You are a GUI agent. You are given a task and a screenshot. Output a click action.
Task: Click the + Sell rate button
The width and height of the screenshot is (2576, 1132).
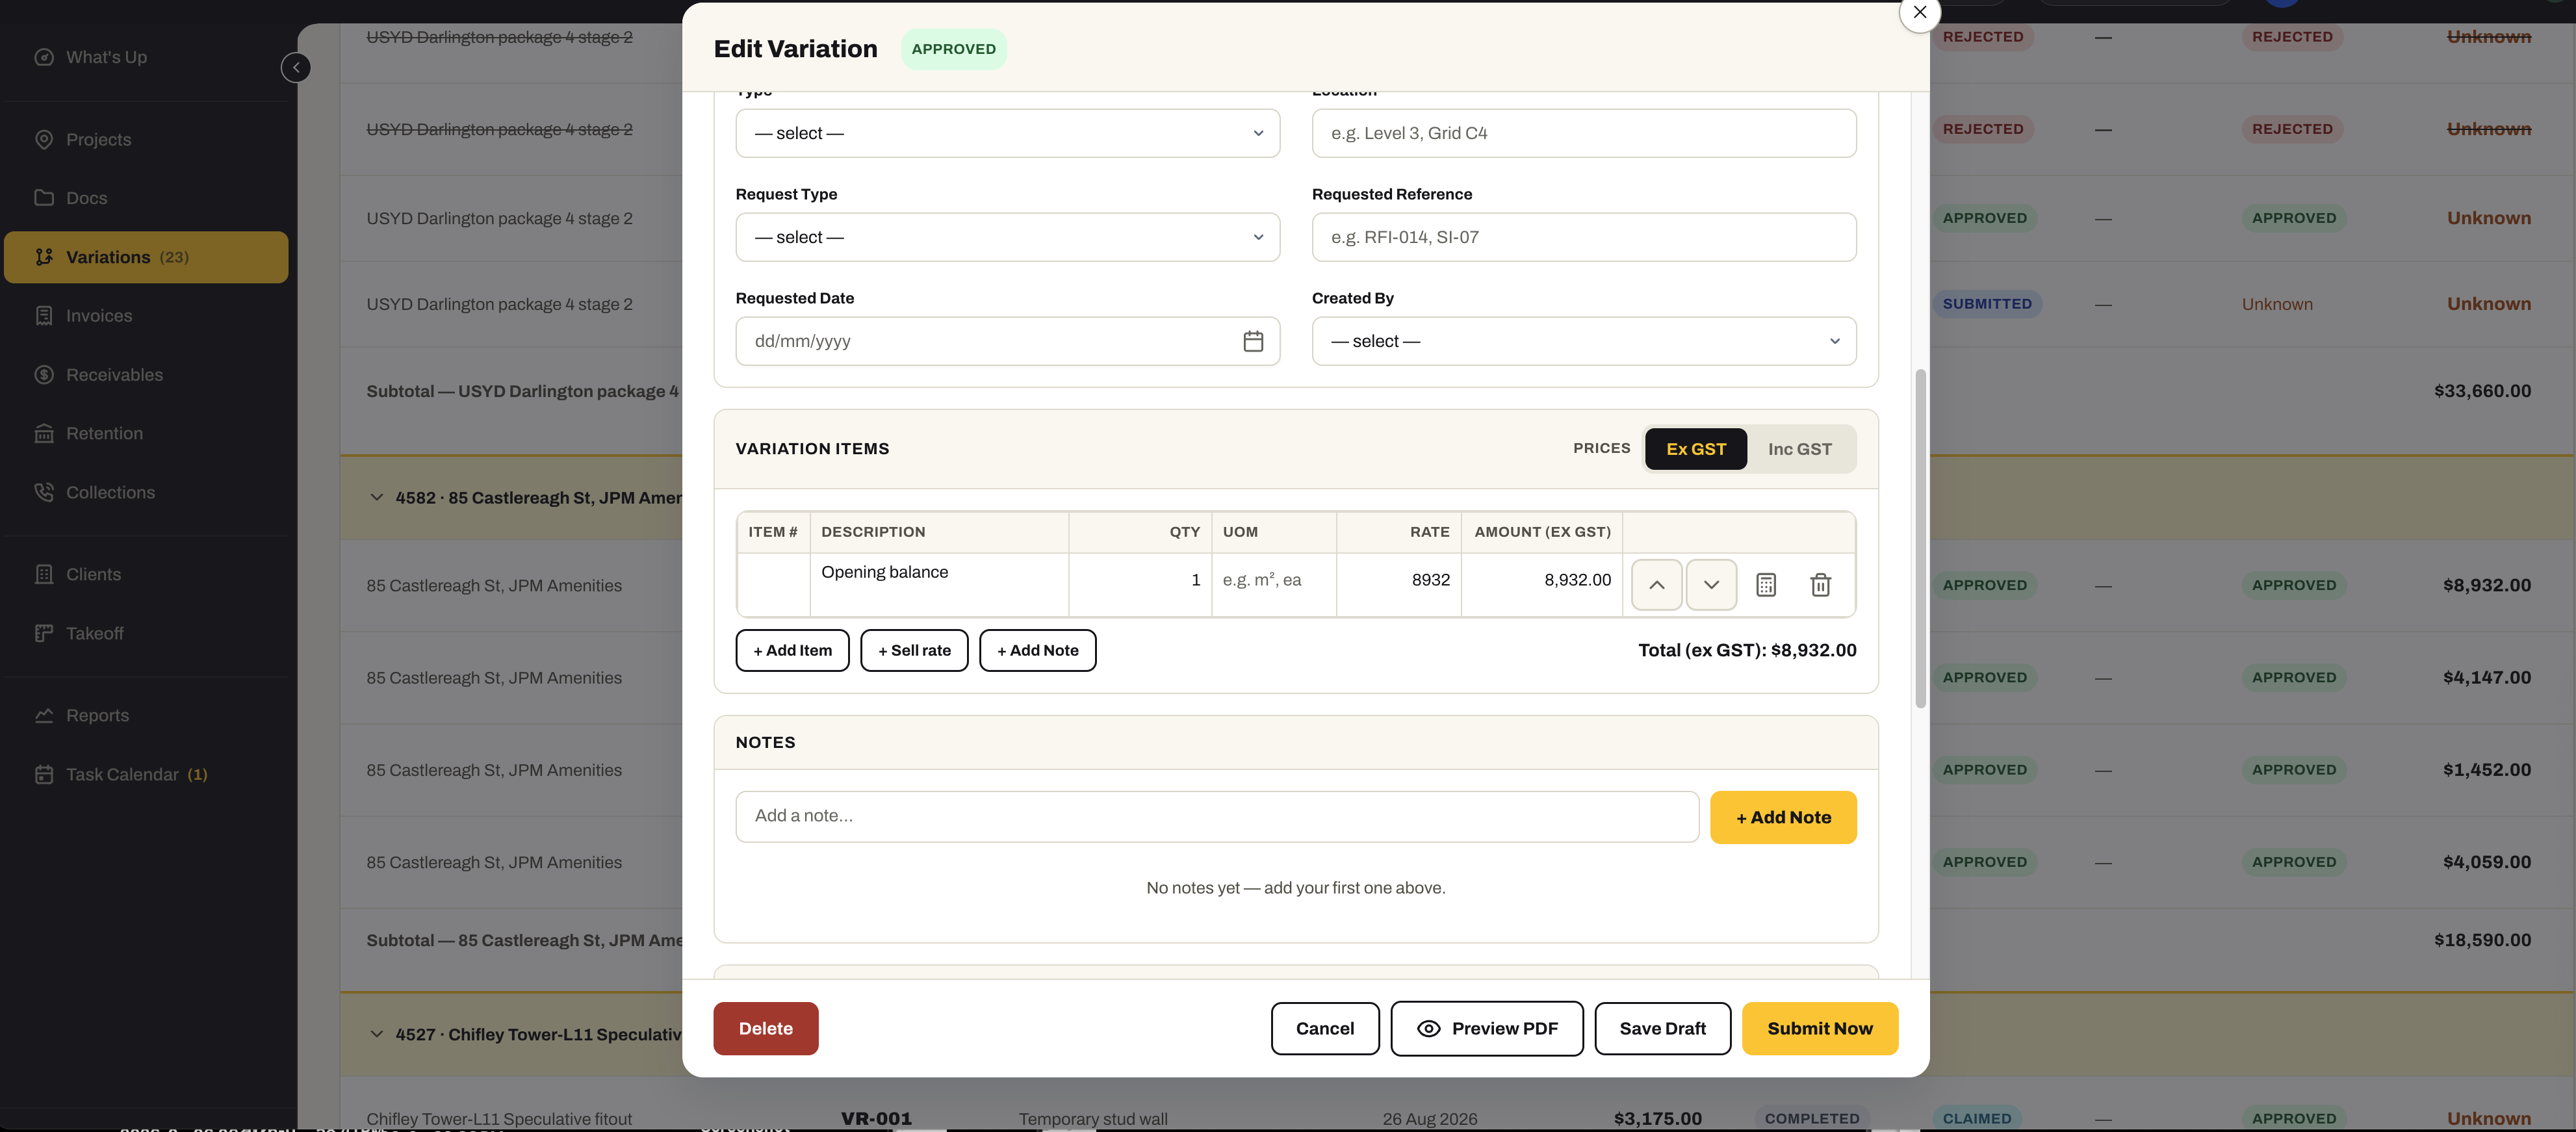(914, 650)
